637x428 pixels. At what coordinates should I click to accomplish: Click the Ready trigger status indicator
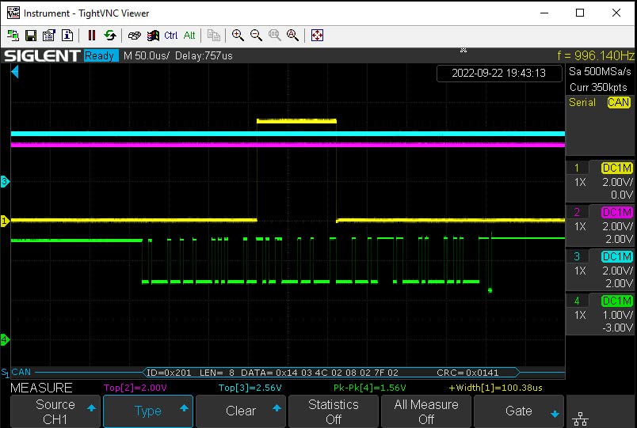[x=101, y=55]
